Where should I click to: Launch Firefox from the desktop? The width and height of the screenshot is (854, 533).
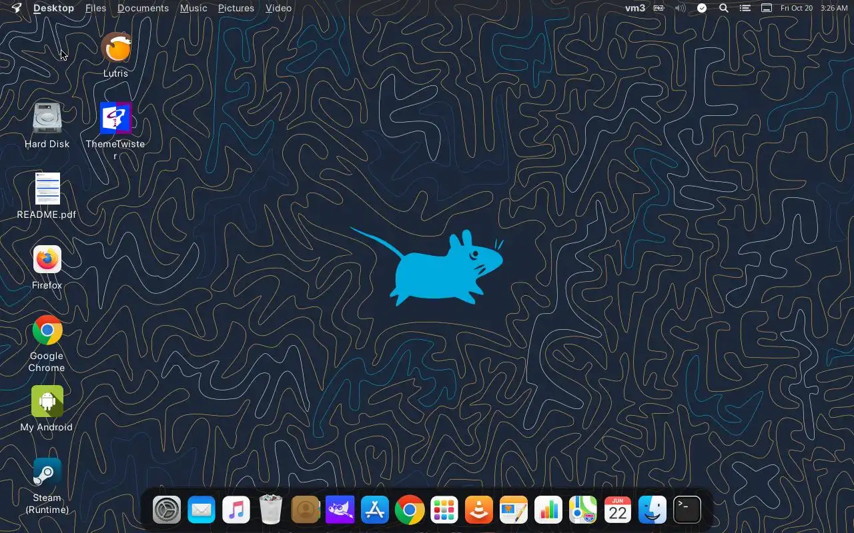click(x=47, y=260)
